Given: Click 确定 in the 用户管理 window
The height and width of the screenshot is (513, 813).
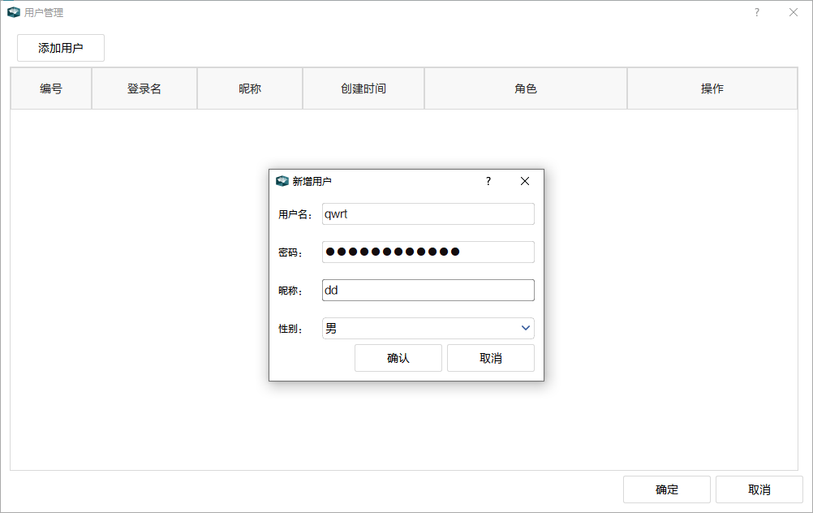Looking at the screenshot, I should pos(667,489).
